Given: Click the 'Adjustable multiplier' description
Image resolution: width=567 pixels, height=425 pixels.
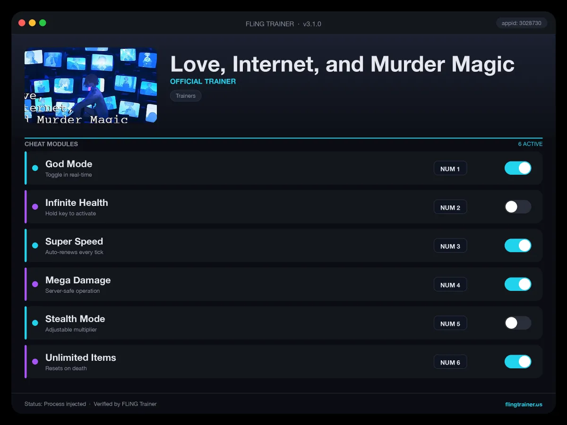Looking at the screenshot, I should [x=71, y=330].
